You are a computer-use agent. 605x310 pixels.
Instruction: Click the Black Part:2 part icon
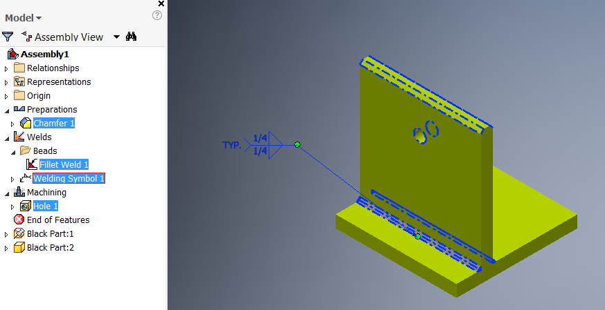[x=19, y=247]
